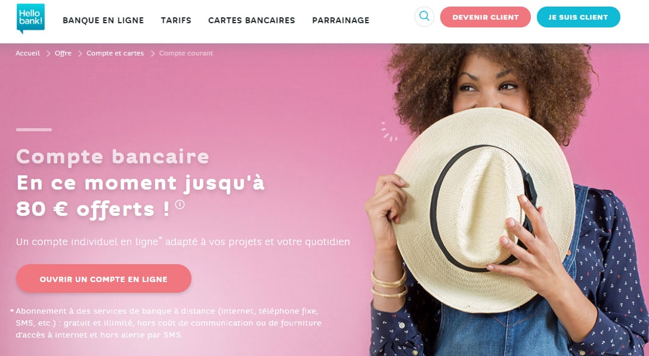Click the chevron between Accueil and Offre
The width and height of the screenshot is (649, 356).
tap(48, 54)
